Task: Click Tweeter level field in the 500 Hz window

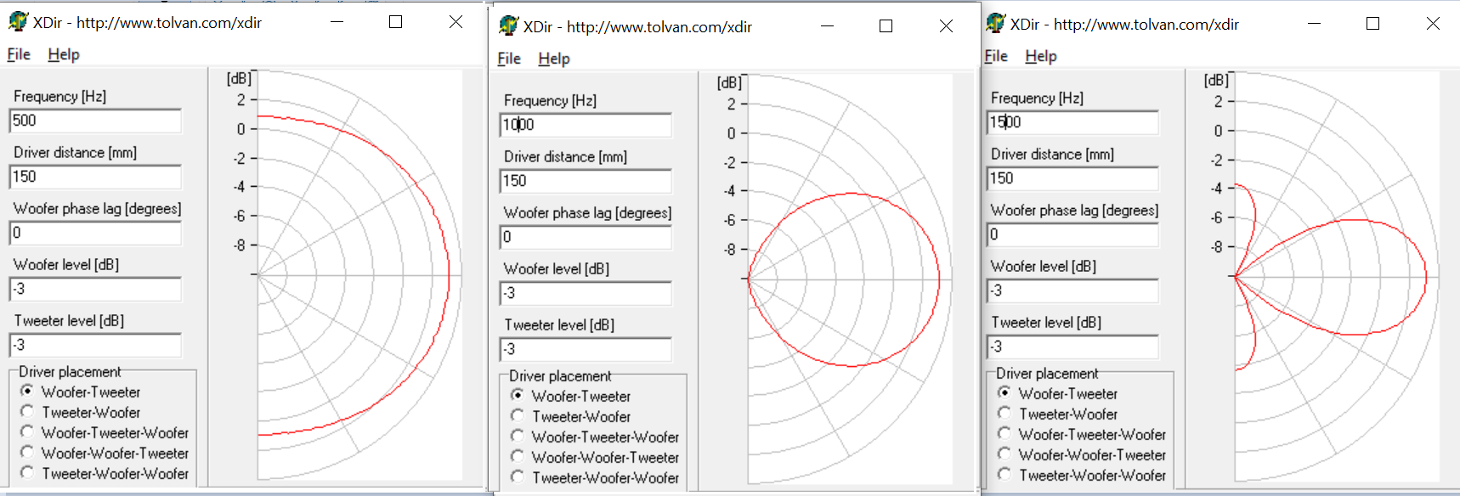Action: [95, 345]
